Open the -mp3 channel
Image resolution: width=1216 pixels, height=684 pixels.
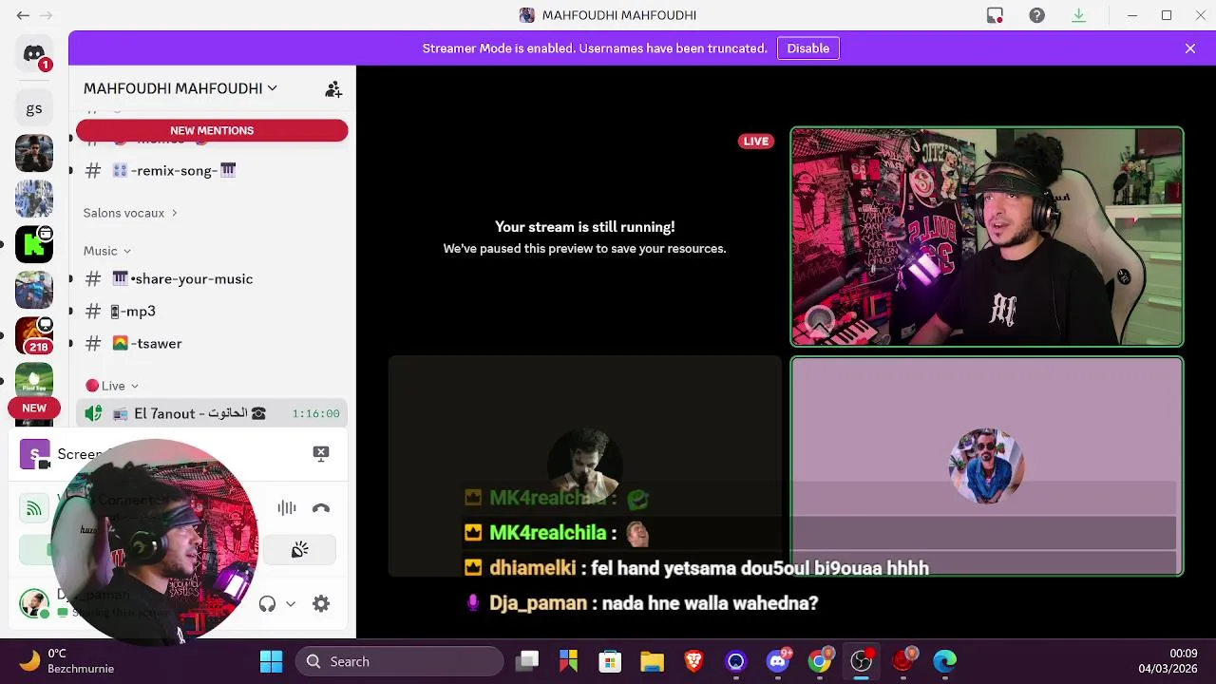click(211, 311)
